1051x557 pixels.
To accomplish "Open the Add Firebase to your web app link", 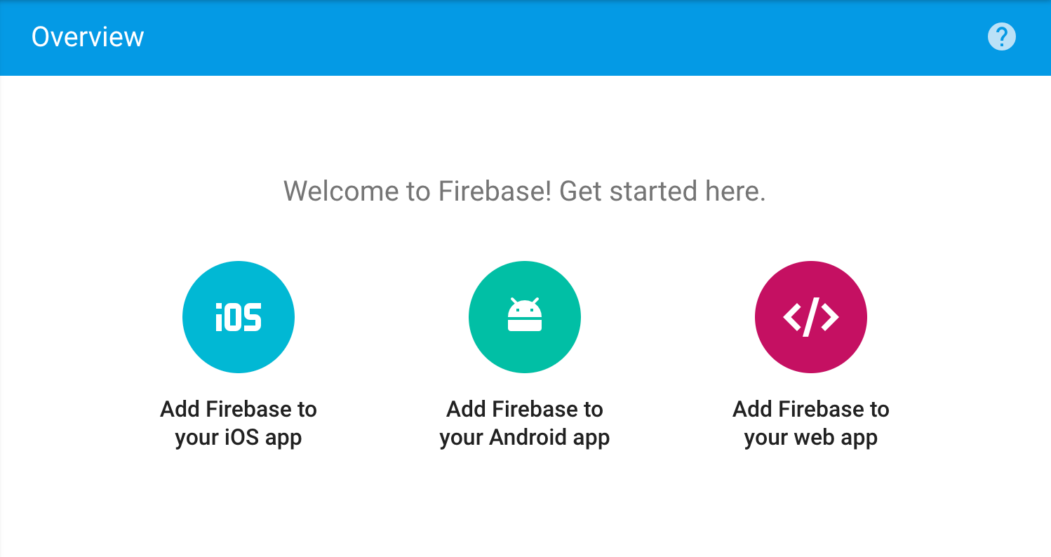I will (811, 423).
